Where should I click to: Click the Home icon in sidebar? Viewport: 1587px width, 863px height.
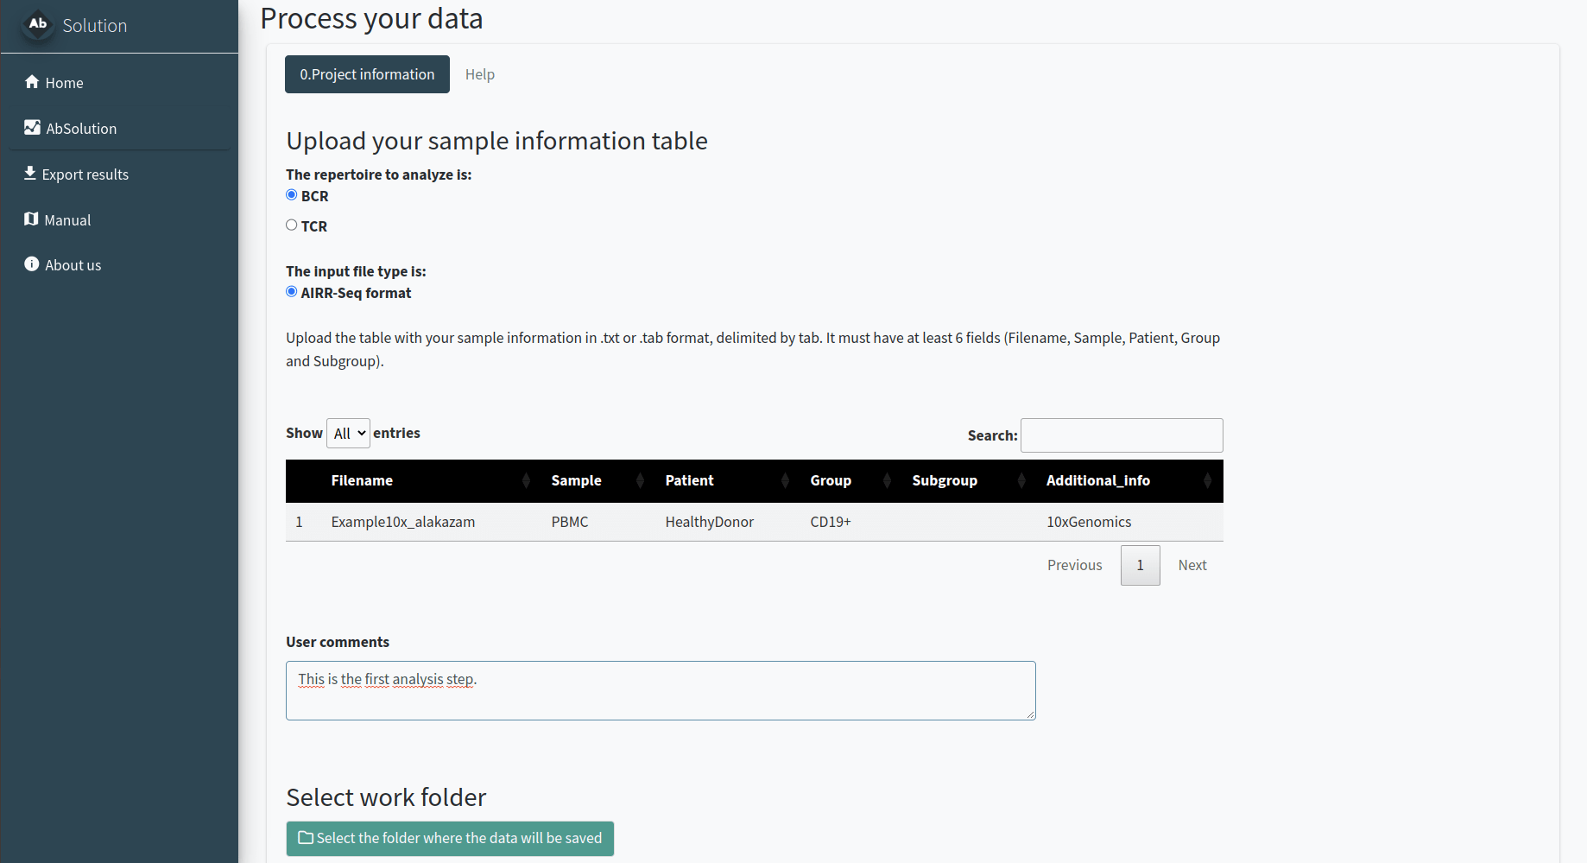tap(31, 82)
